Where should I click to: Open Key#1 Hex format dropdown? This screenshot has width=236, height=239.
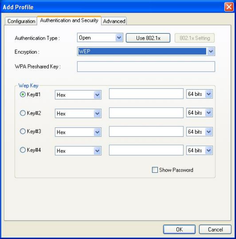point(78,95)
